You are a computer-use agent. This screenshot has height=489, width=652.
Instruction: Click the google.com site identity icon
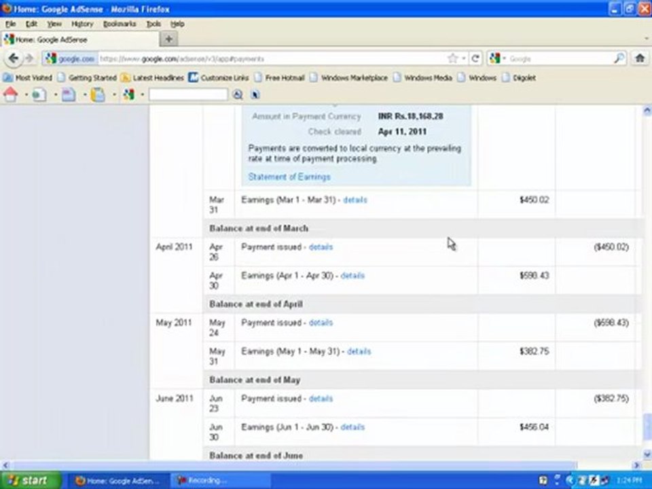click(70, 58)
